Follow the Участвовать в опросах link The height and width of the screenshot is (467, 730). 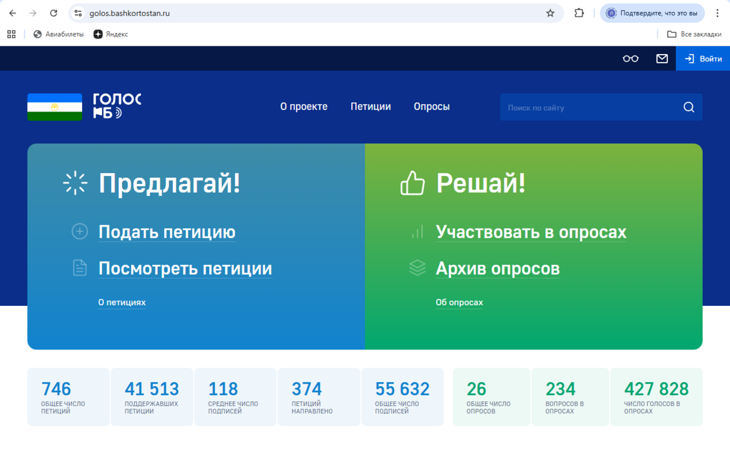(x=531, y=232)
